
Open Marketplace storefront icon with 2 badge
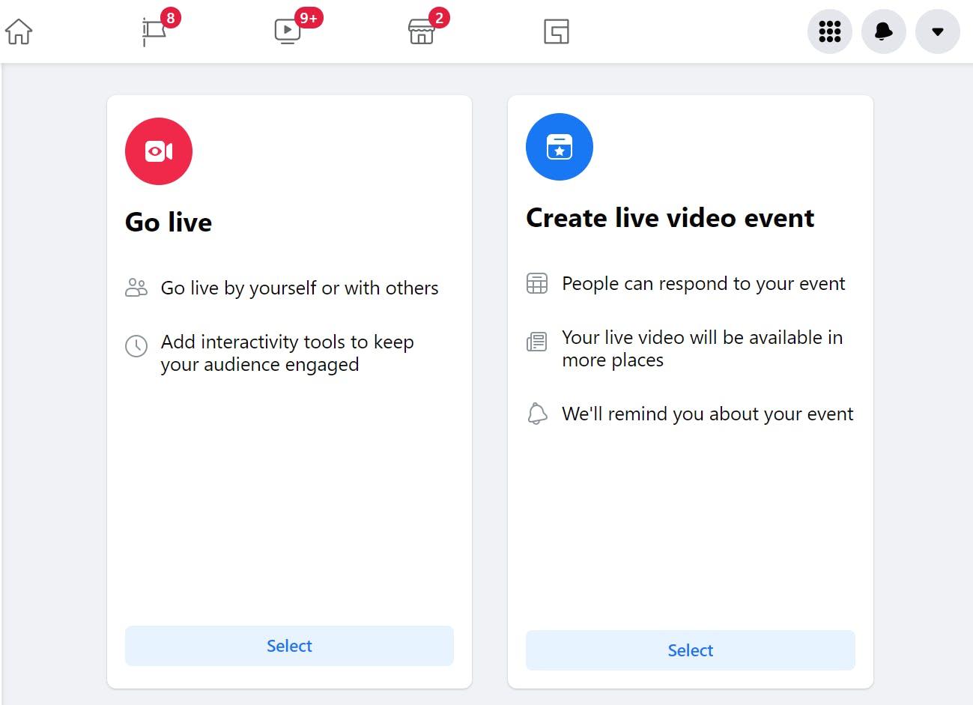pyautogui.click(x=422, y=31)
